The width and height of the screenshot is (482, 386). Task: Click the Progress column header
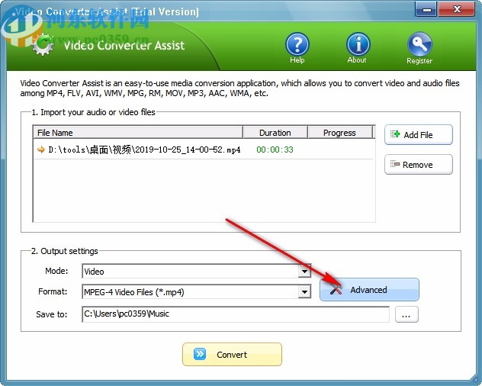[x=339, y=133]
